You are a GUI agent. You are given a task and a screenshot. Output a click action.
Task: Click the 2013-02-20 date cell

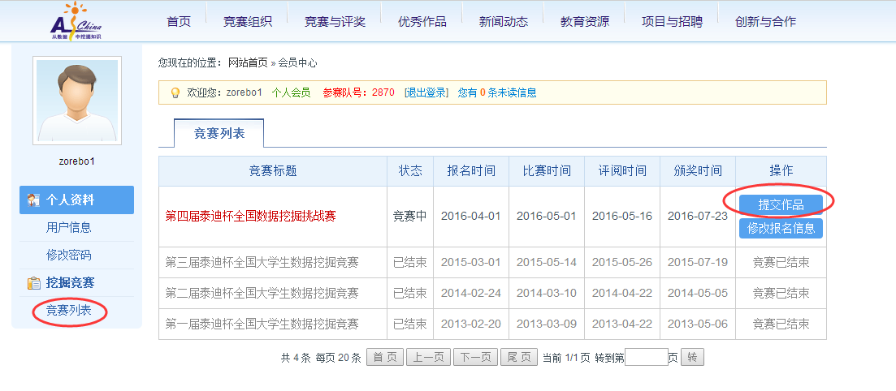coord(471,324)
